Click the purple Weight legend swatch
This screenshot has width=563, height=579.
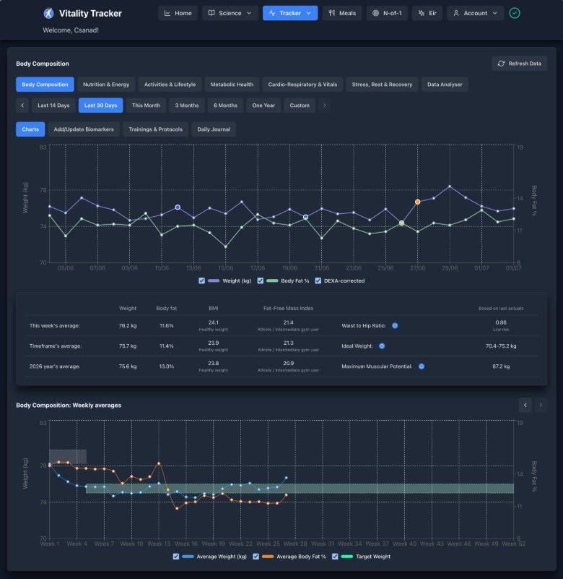coord(214,280)
